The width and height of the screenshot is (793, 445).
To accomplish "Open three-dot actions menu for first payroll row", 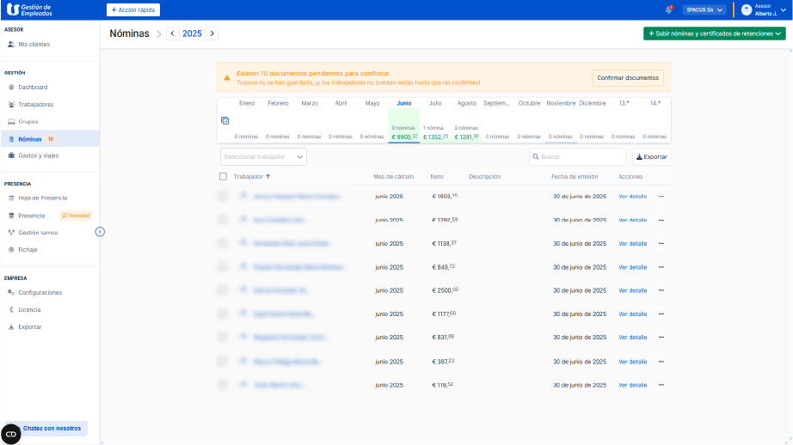I will [x=661, y=197].
